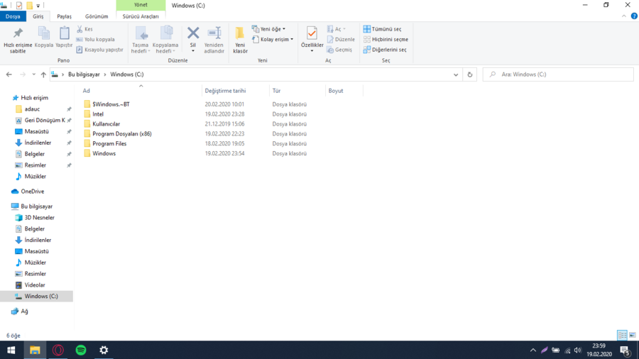Click the Yeni klasör icon
Screen dimensions: 639x359
[240, 34]
